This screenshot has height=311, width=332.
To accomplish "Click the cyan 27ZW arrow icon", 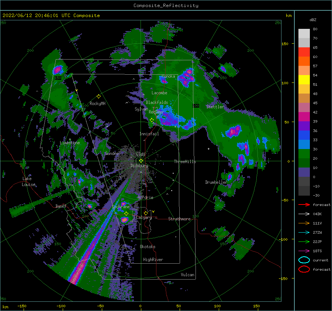I will click(304, 233).
